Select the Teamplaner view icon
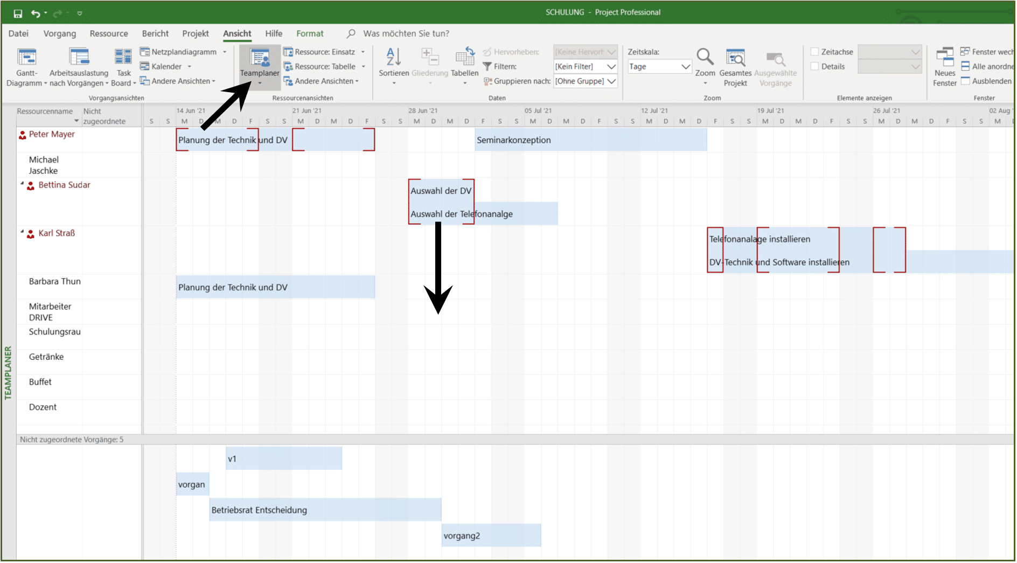1017x563 pixels. [x=260, y=57]
